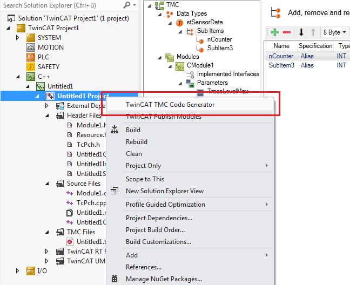
Task: Collapse the Source Files folder
Action: point(47,184)
